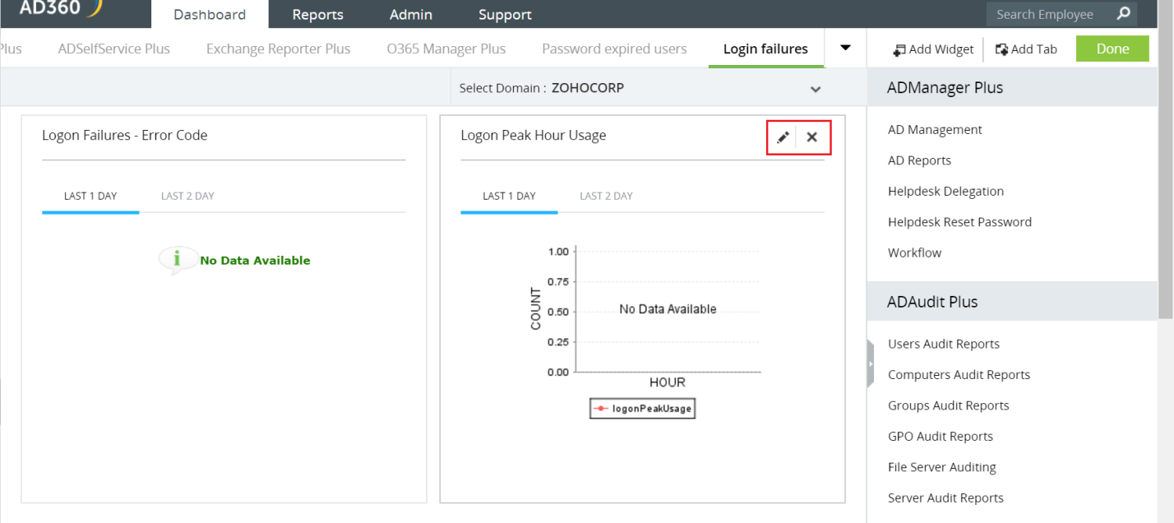Image resolution: width=1174 pixels, height=523 pixels.
Task: Collapse the right side panel handle
Action: click(870, 363)
